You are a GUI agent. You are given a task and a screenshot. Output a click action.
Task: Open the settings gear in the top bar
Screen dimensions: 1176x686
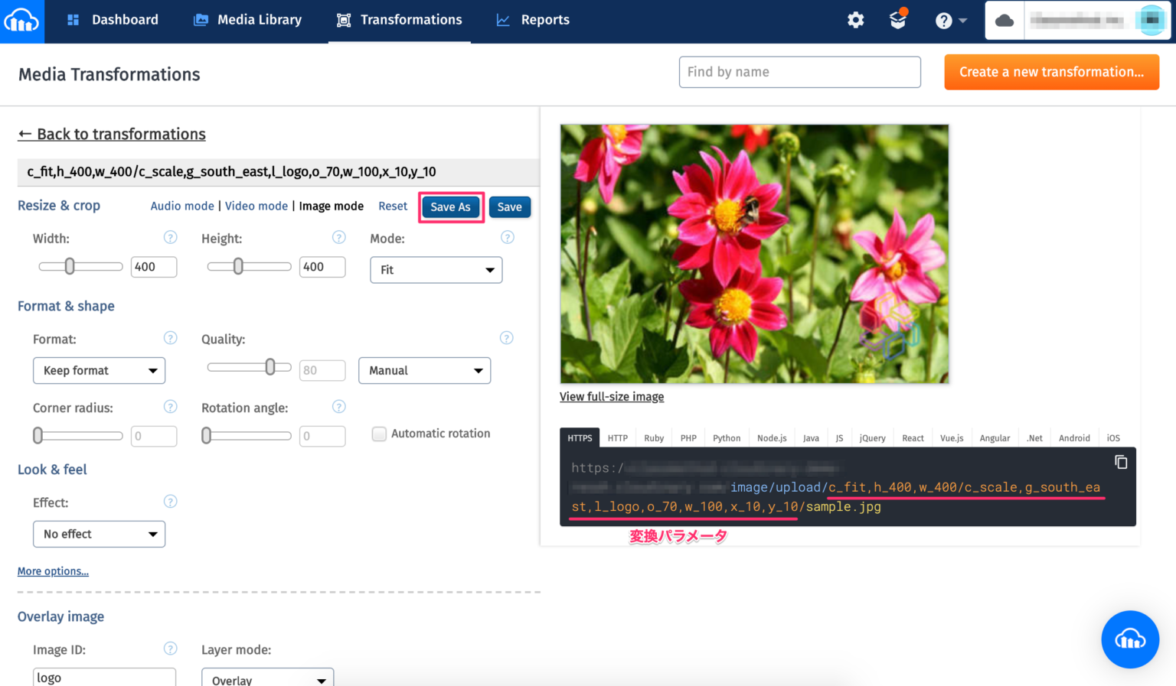[x=855, y=20]
